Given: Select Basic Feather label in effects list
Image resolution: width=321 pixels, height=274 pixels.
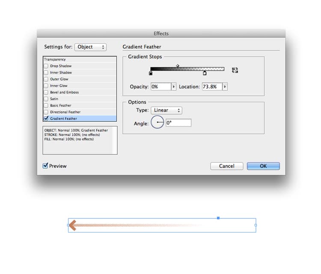Looking at the screenshot, I should 61,105.
